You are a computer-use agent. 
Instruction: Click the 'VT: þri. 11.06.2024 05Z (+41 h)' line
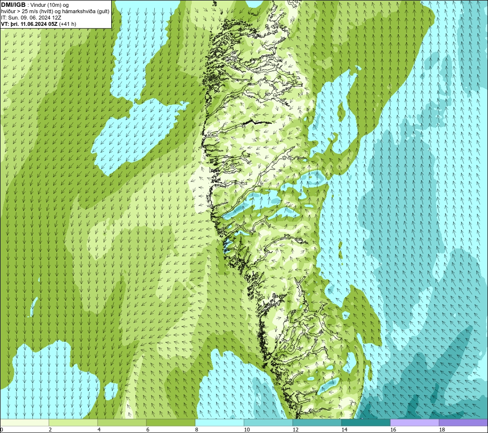39,24
